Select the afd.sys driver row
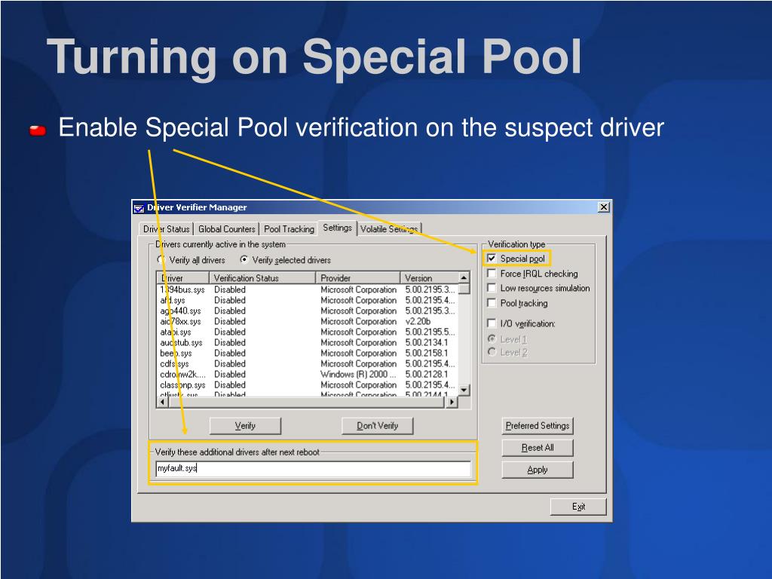This screenshot has width=772, height=579. [x=308, y=300]
